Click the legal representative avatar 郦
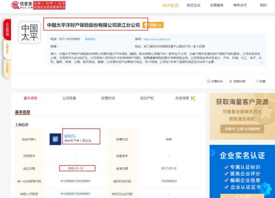The image size is (275, 198). [55, 139]
